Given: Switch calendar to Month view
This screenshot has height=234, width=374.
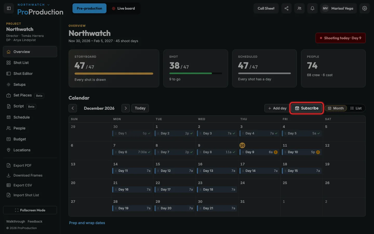Looking at the screenshot, I should point(336,108).
